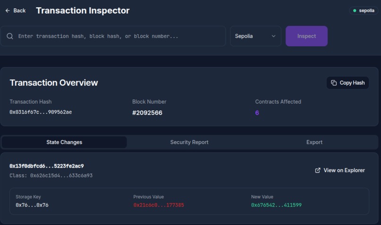381x225 pixels.
Task: Click new value 0x676542...411599
Action: click(276, 205)
